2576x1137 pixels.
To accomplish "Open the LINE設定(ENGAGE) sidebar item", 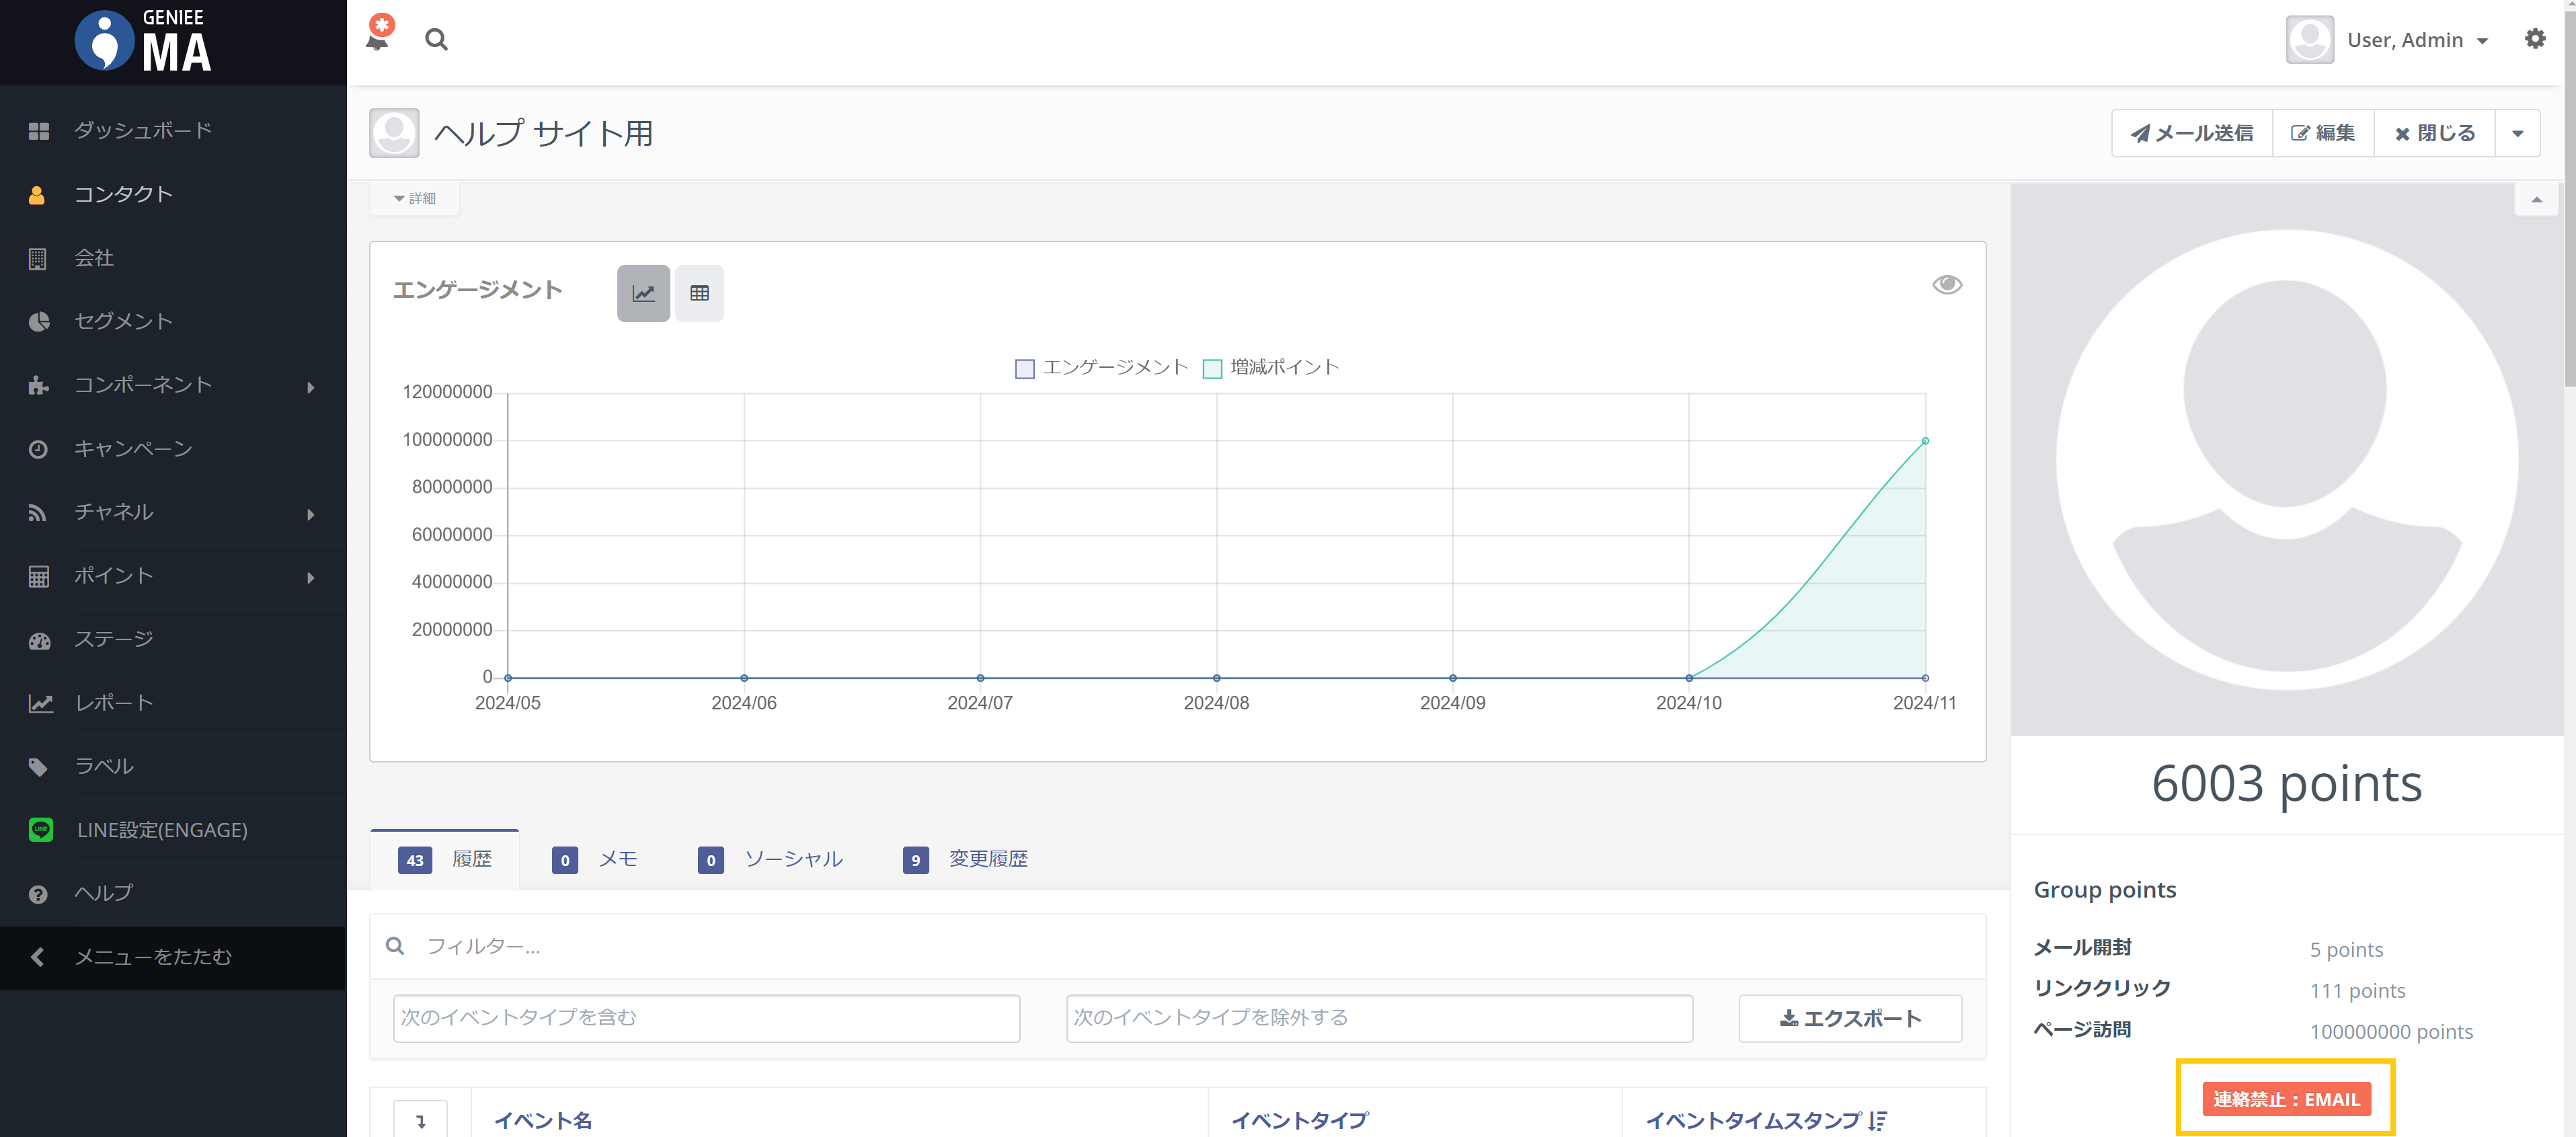I will point(162,829).
